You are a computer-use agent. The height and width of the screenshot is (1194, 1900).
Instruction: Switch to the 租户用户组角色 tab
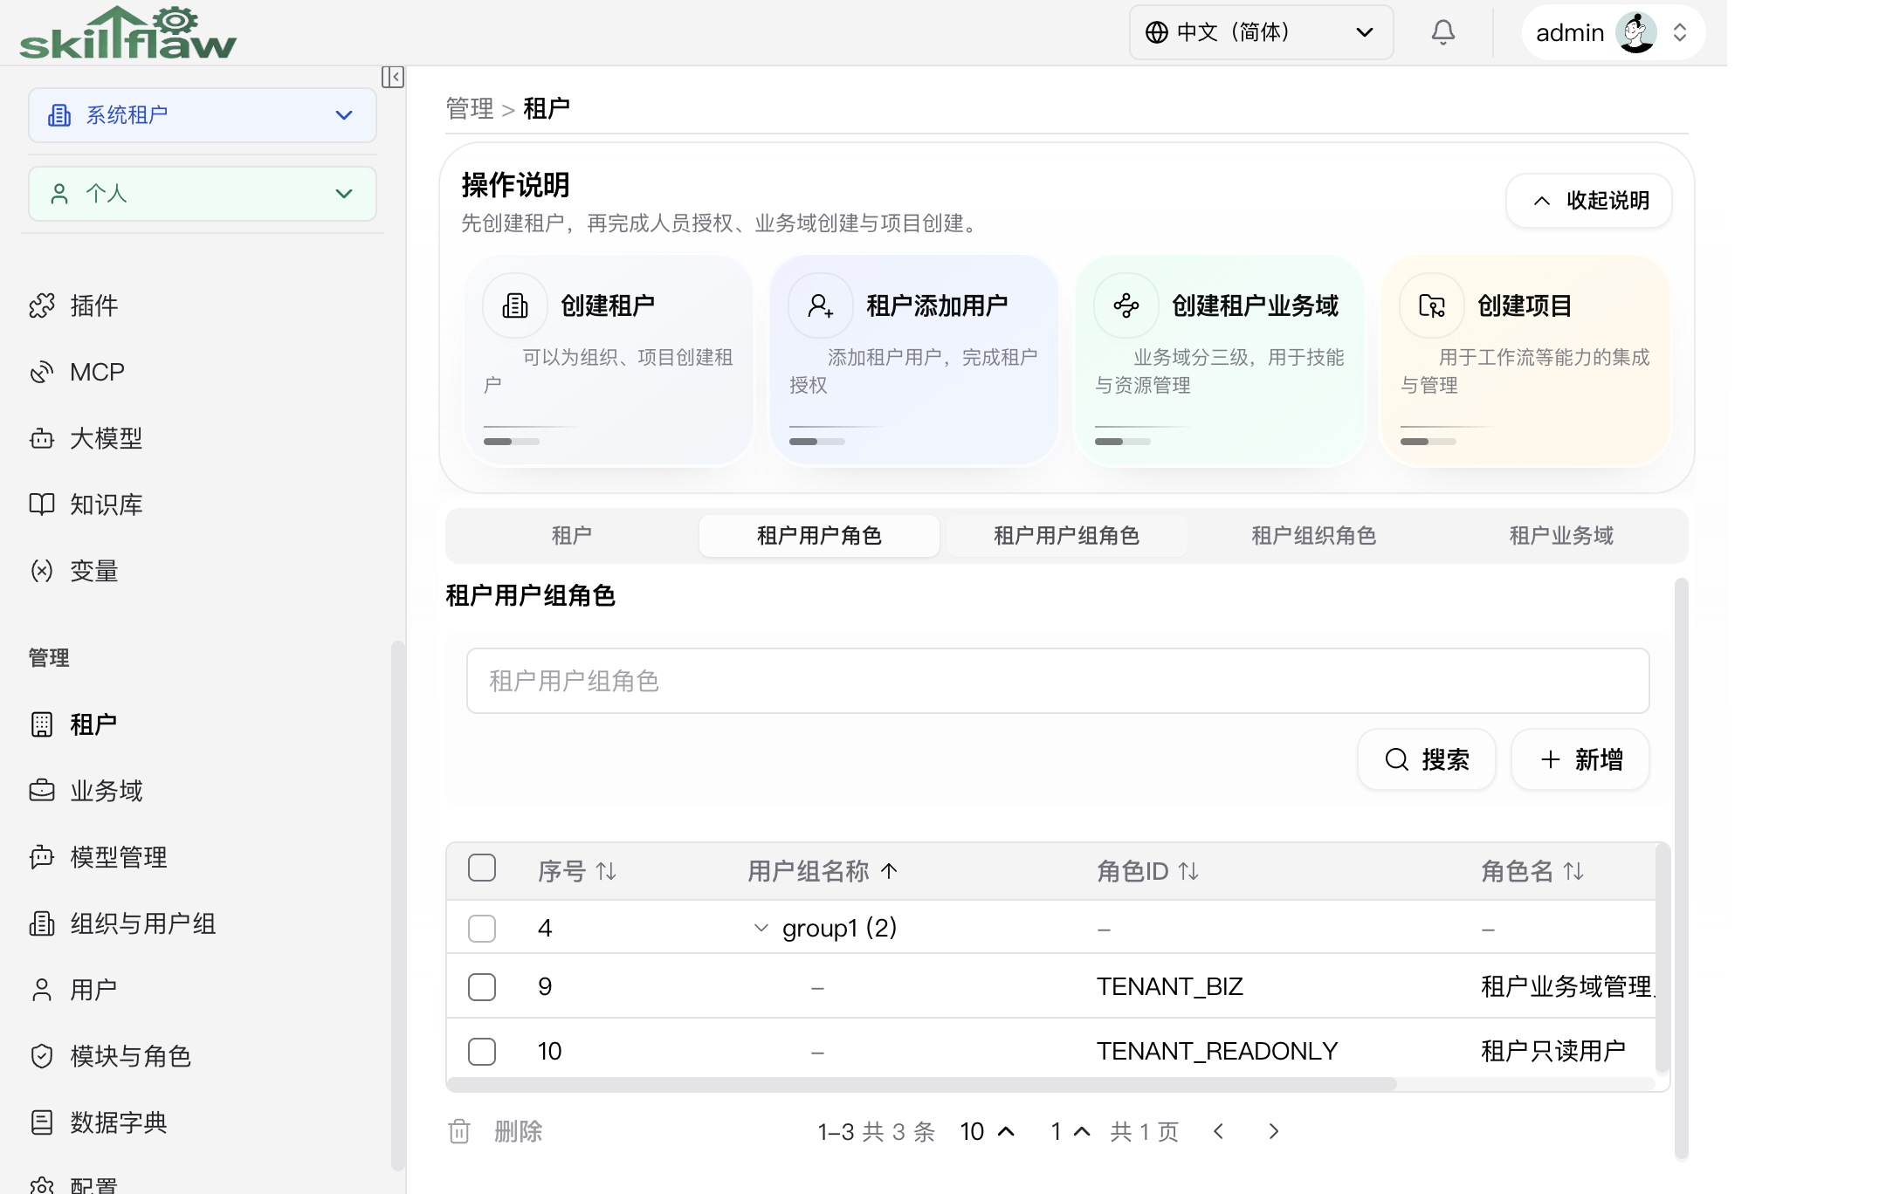[x=1066, y=536]
